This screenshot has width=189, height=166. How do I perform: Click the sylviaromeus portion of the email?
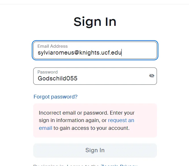pyautogui.click(x=56, y=53)
